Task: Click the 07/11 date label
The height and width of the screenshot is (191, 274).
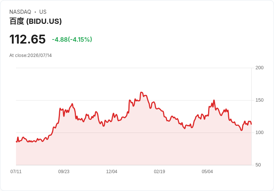Action: [x=16, y=171]
